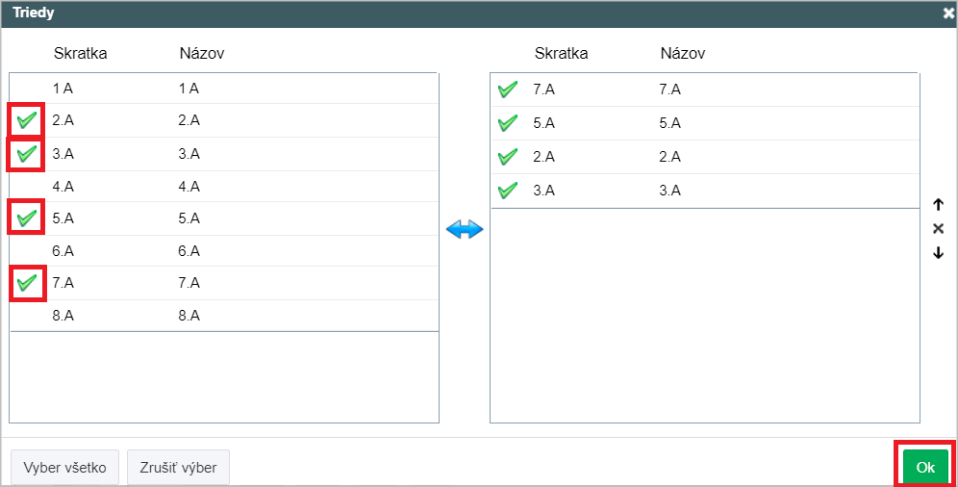Select 2.A row in right list
The image size is (958, 487).
coord(705,157)
